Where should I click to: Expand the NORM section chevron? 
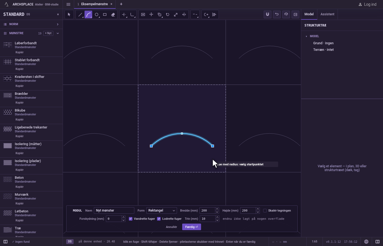[x=58, y=24]
